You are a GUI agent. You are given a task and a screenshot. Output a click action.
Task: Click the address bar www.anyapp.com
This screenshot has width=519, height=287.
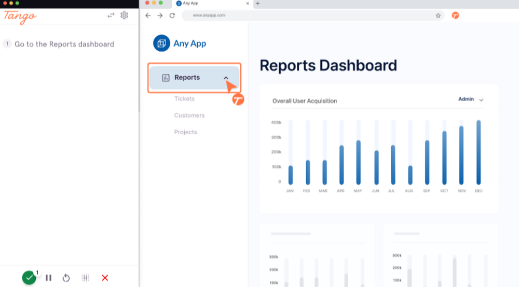click(313, 16)
